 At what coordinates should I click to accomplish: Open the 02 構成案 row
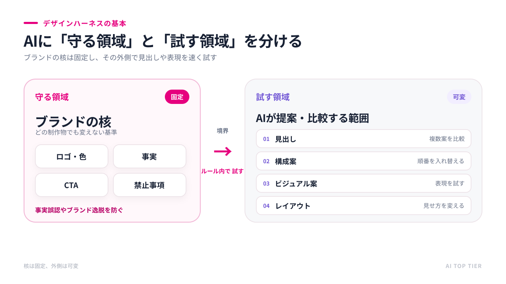click(x=363, y=161)
